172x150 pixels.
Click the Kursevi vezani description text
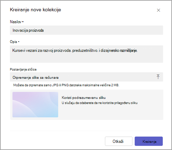75,50
